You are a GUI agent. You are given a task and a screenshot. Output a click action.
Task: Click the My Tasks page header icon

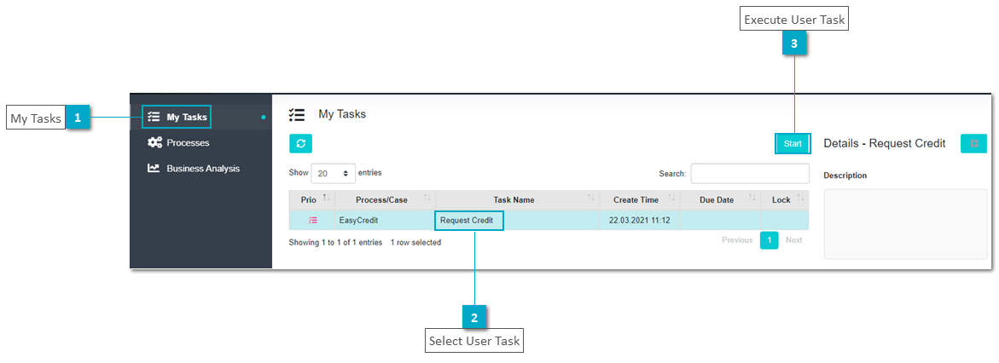(296, 115)
